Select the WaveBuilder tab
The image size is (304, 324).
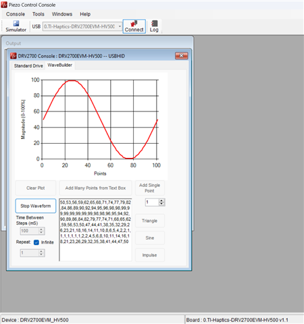pos(60,65)
